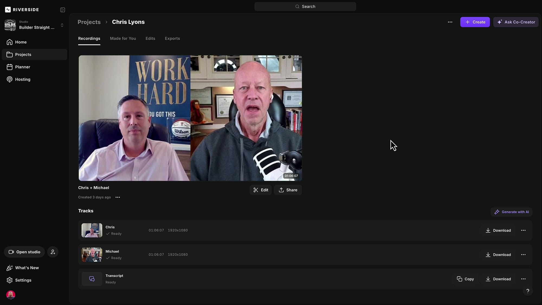Click the Generate with AI button
Image resolution: width=542 pixels, height=305 pixels.
(512, 212)
